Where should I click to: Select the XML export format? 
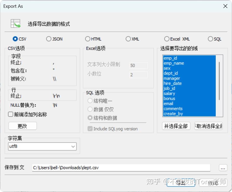click(x=128, y=39)
